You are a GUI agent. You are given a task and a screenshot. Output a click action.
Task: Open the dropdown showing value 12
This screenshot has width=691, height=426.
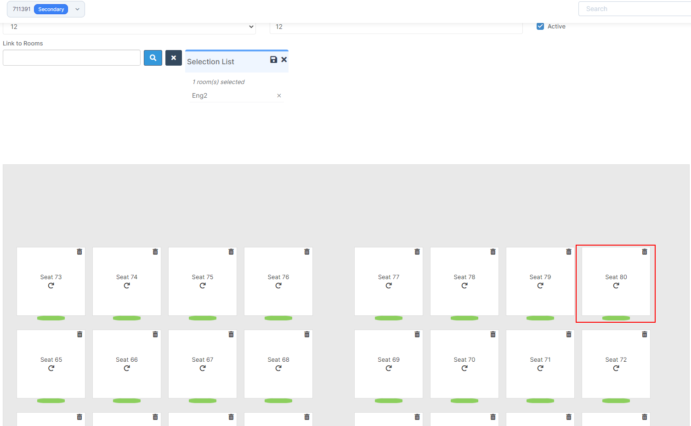[x=129, y=27]
